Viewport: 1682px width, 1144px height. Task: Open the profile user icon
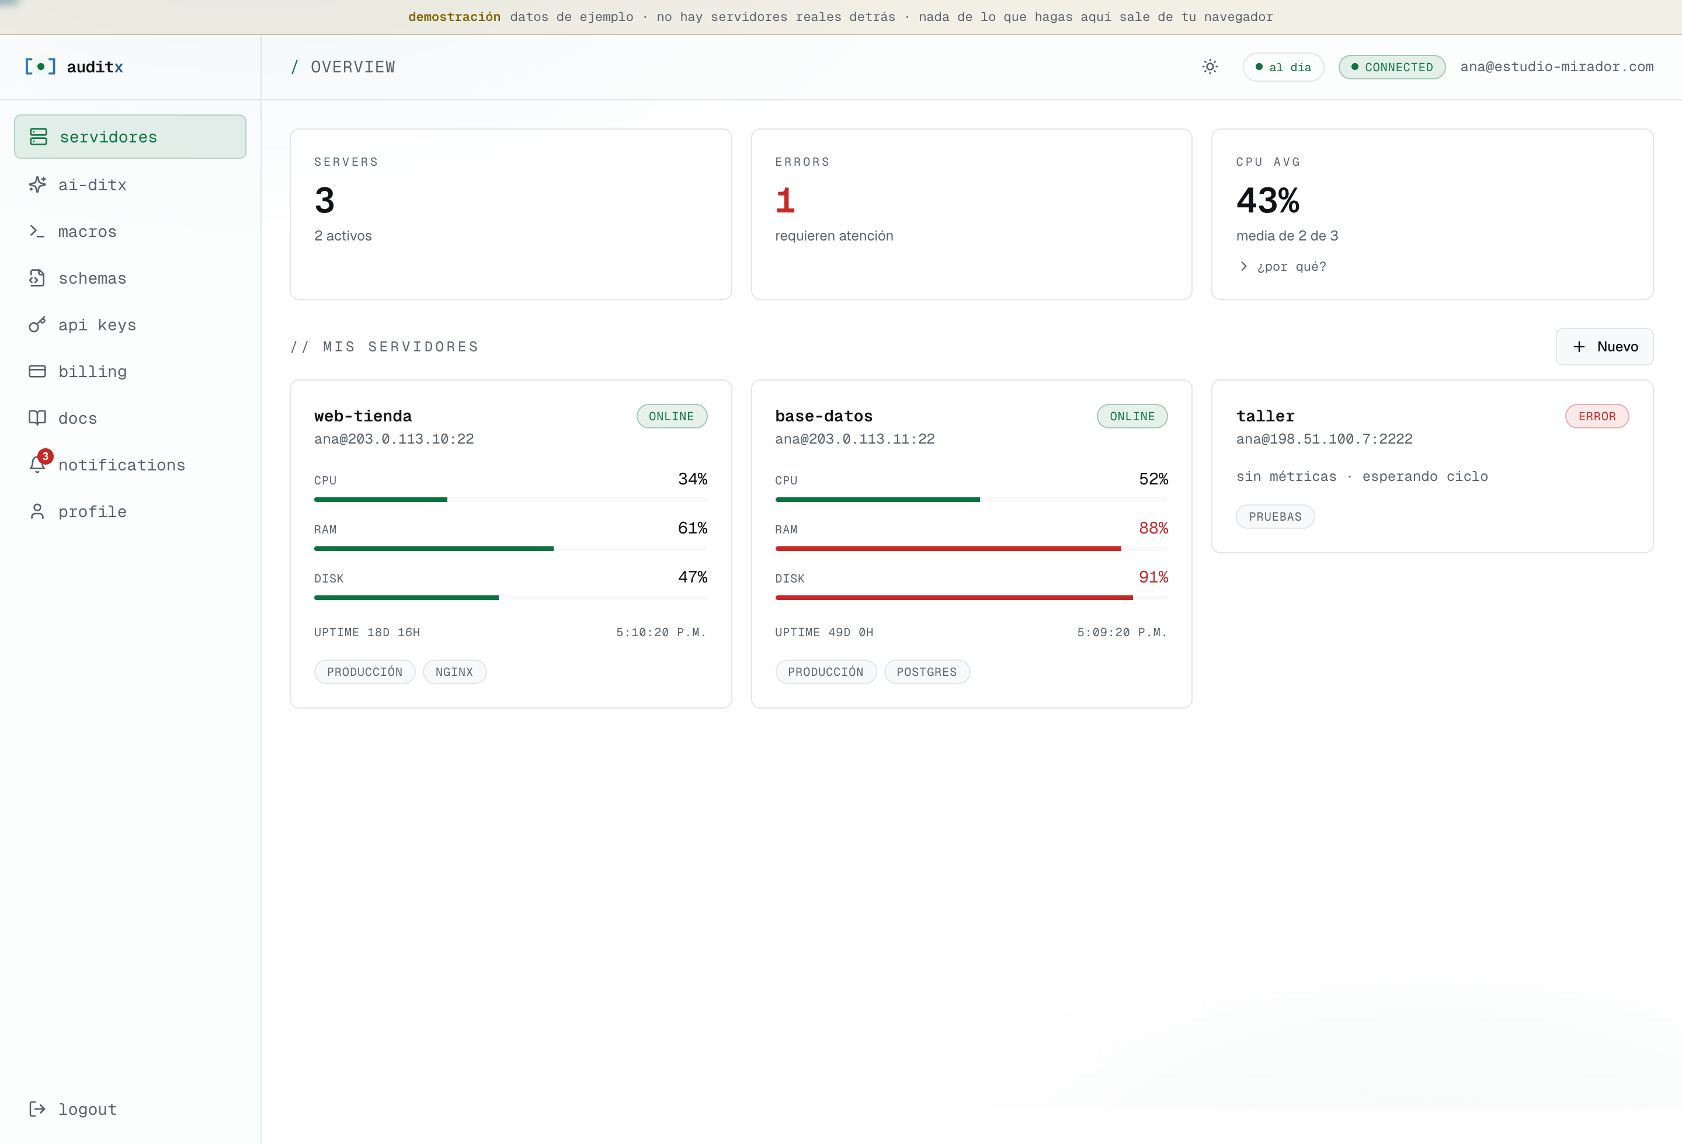pyautogui.click(x=37, y=511)
